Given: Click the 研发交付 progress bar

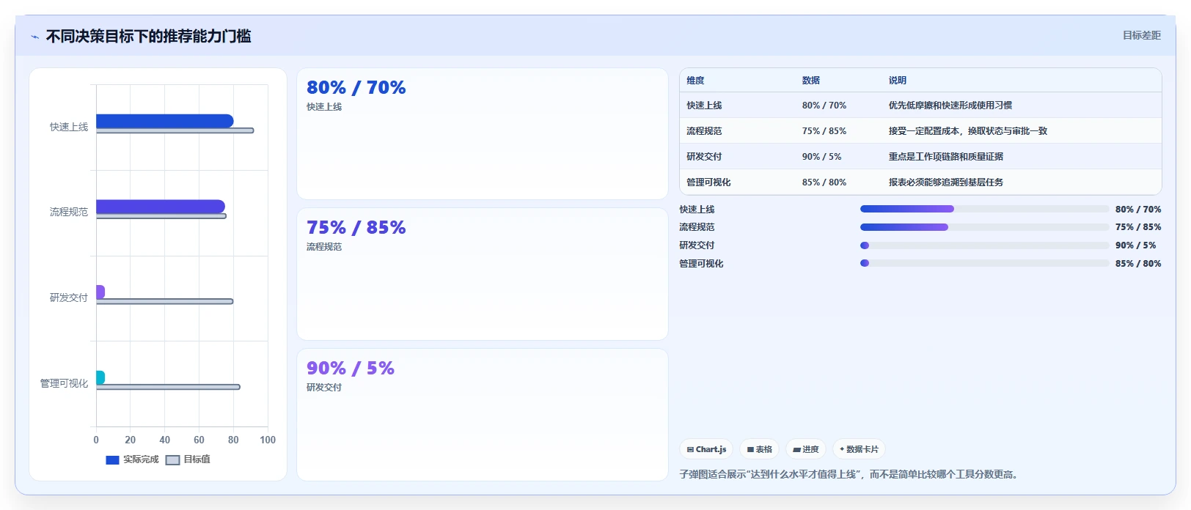Looking at the screenshot, I should click(984, 245).
